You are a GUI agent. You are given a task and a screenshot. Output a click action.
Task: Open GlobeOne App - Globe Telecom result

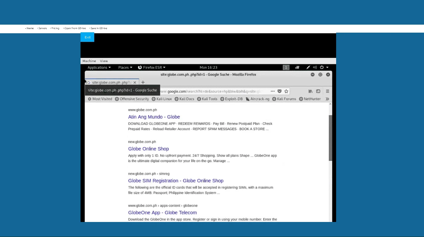pyautogui.click(x=162, y=213)
